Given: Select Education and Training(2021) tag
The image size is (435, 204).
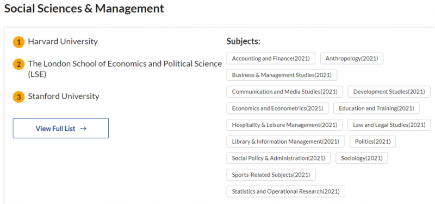Looking at the screenshot, I should coord(376,108).
